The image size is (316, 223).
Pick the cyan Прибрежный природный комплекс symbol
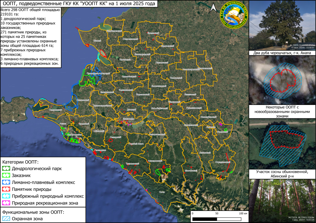pyautogui.click(x=6, y=196)
